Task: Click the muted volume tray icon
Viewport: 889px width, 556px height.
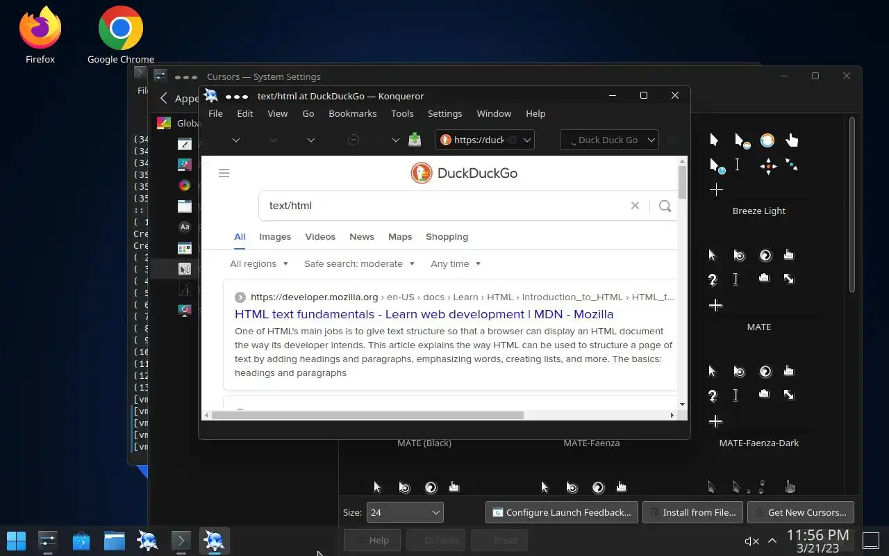Action: [751, 541]
